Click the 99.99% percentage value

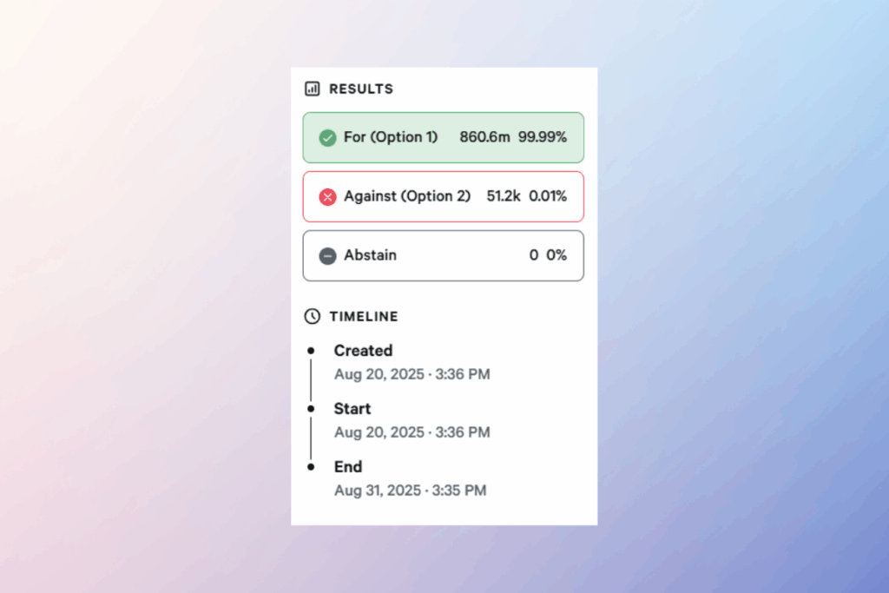click(x=543, y=137)
